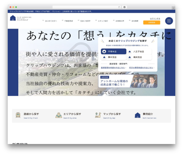Image resolution: width=183 pixels, height=155 pixels.
Task: Click the map pin icon for エリアから探す
Action: [59, 115]
